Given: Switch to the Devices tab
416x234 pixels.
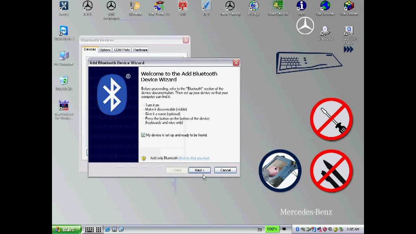Looking at the screenshot, I should coord(90,49).
